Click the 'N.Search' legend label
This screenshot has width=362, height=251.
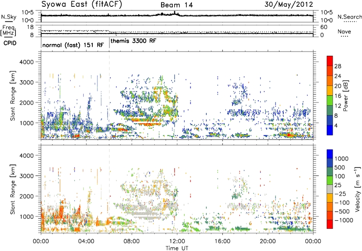(349, 17)
